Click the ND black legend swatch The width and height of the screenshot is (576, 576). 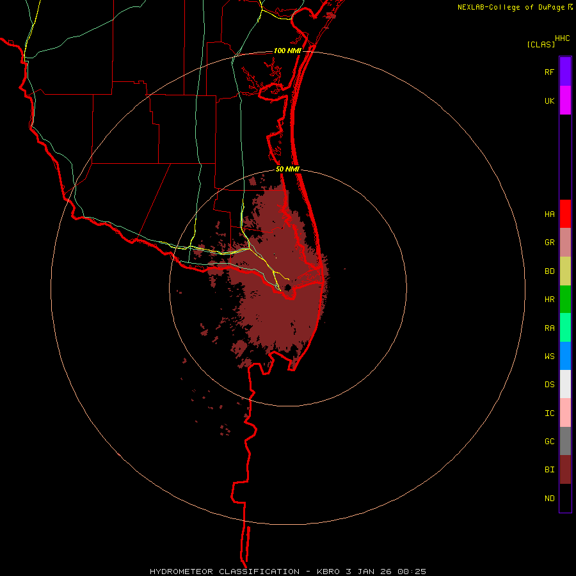point(565,498)
